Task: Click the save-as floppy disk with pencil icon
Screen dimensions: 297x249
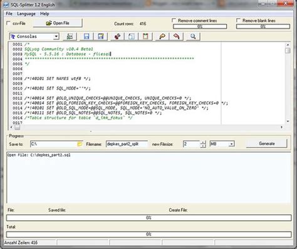Action: tap(101, 36)
